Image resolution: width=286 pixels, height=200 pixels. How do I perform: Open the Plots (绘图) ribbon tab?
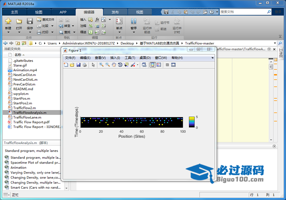(x=39, y=12)
